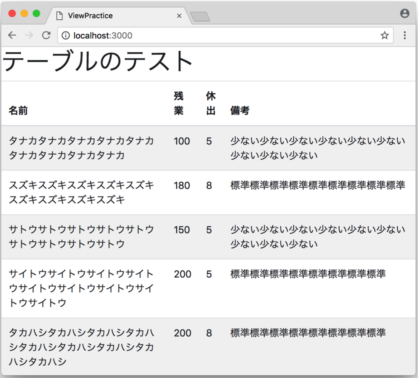The width and height of the screenshot is (418, 378).
Task: Open site information via the circled-i icon
Action: pos(67,35)
